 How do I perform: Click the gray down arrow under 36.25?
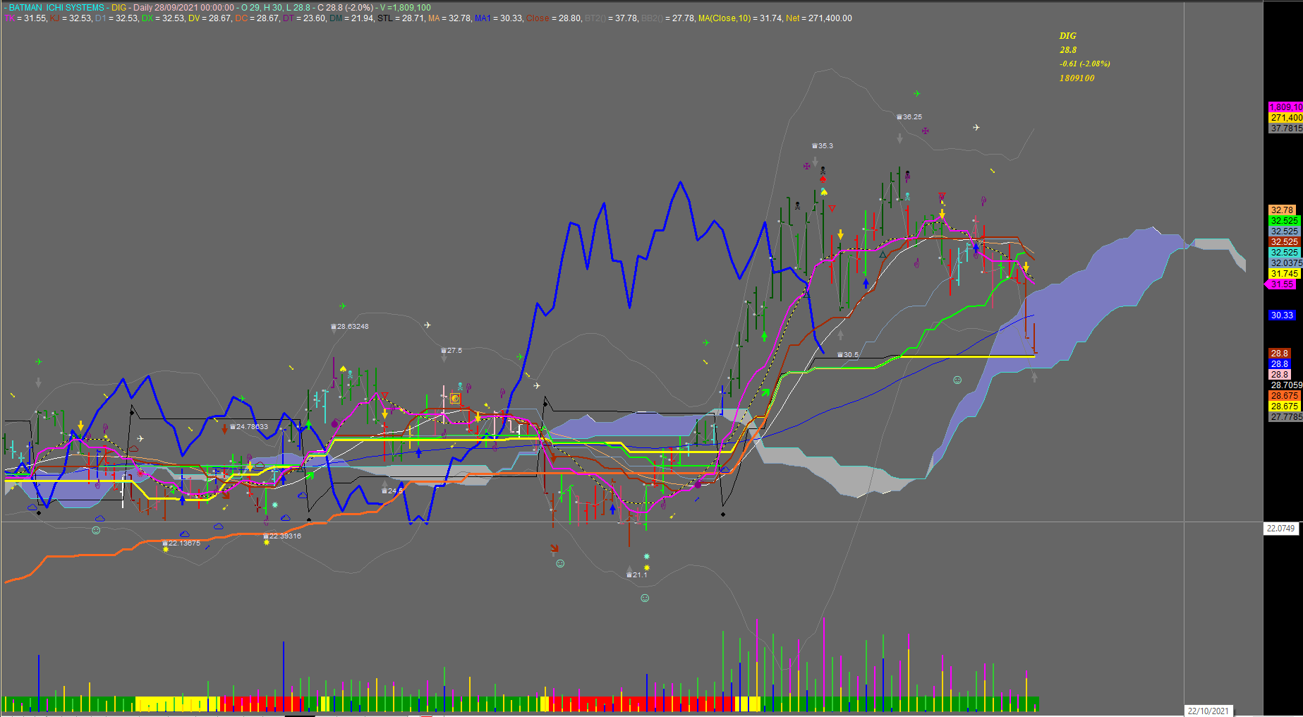(x=899, y=139)
